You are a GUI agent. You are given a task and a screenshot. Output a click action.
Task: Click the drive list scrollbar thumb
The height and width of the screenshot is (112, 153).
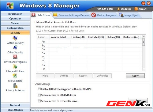coord(144,42)
